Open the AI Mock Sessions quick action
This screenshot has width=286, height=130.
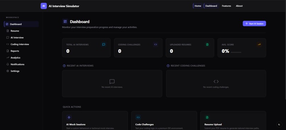(95, 120)
